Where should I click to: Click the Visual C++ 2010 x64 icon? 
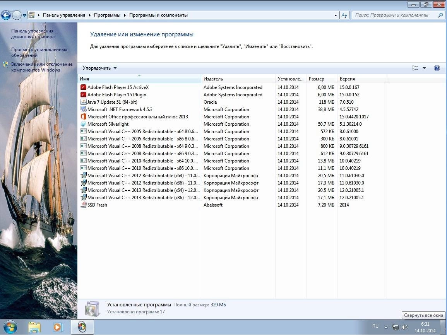(x=83, y=161)
